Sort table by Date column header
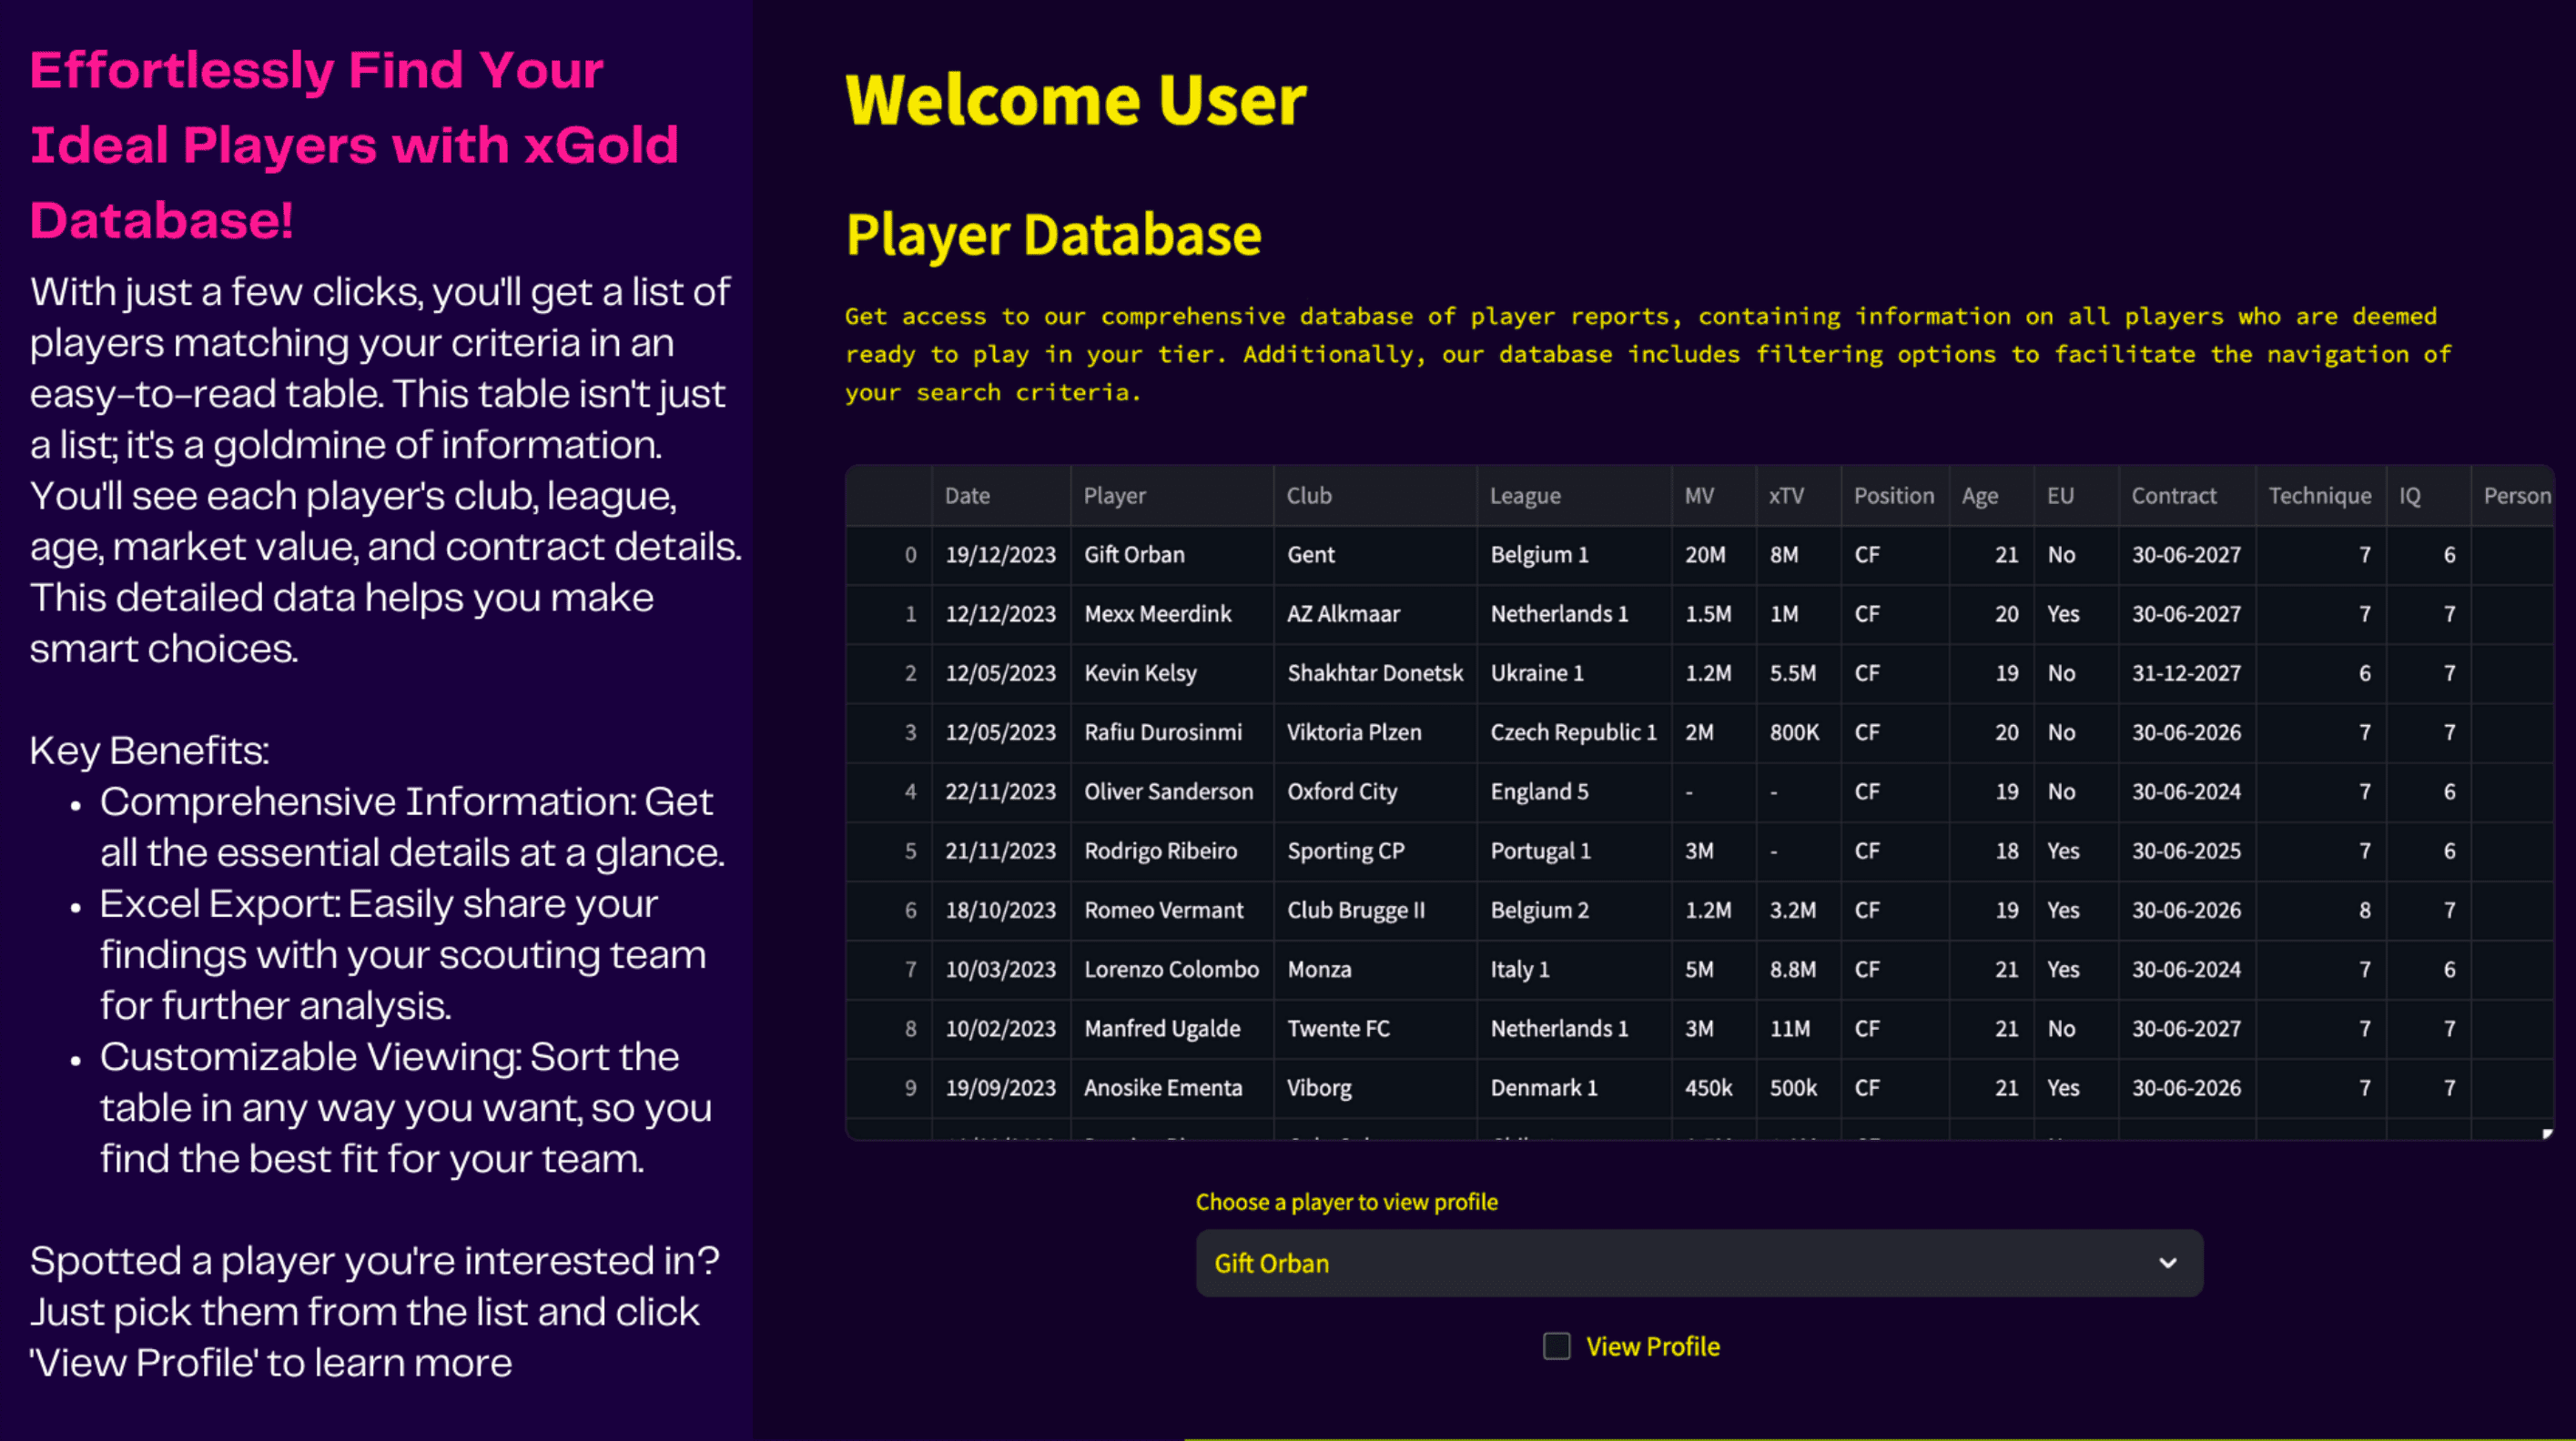Viewport: 2576px width, 1441px height. click(967, 496)
